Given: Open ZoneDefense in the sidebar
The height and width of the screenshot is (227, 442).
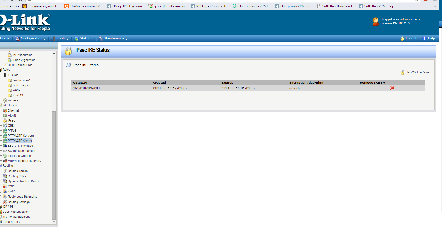Looking at the screenshot, I should pyautogui.click(x=12, y=222).
